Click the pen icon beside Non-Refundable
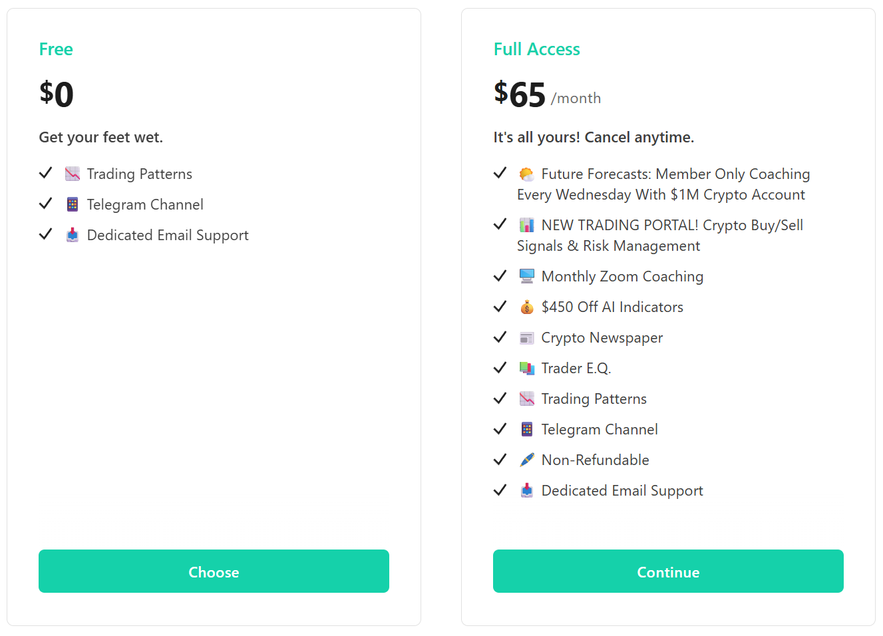Screen dimensions: 883x636 pyautogui.click(x=526, y=460)
